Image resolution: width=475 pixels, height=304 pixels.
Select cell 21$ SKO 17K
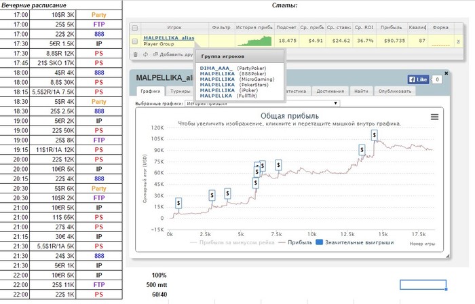click(53, 63)
